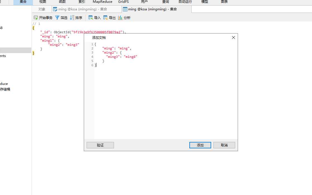The image size is (312, 195).
Task: Click the export (导出) icon
Action: tap(106, 18)
